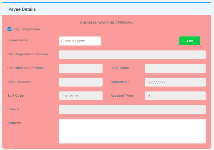Viewport: 214px width, 150px height.
Task: Uncheck the Pay using Payee checkbox
Action: [9, 29]
